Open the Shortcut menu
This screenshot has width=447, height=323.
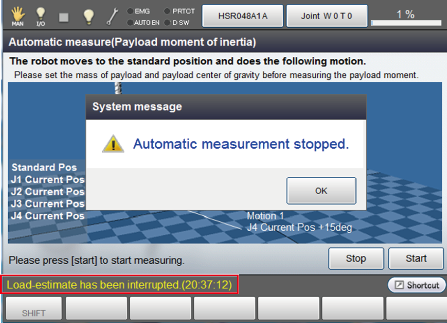tap(417, 285)
